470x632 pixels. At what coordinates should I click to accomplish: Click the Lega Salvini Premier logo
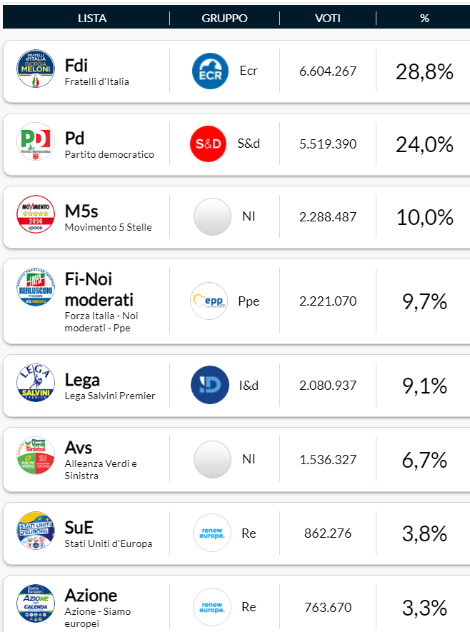[33, 385]
